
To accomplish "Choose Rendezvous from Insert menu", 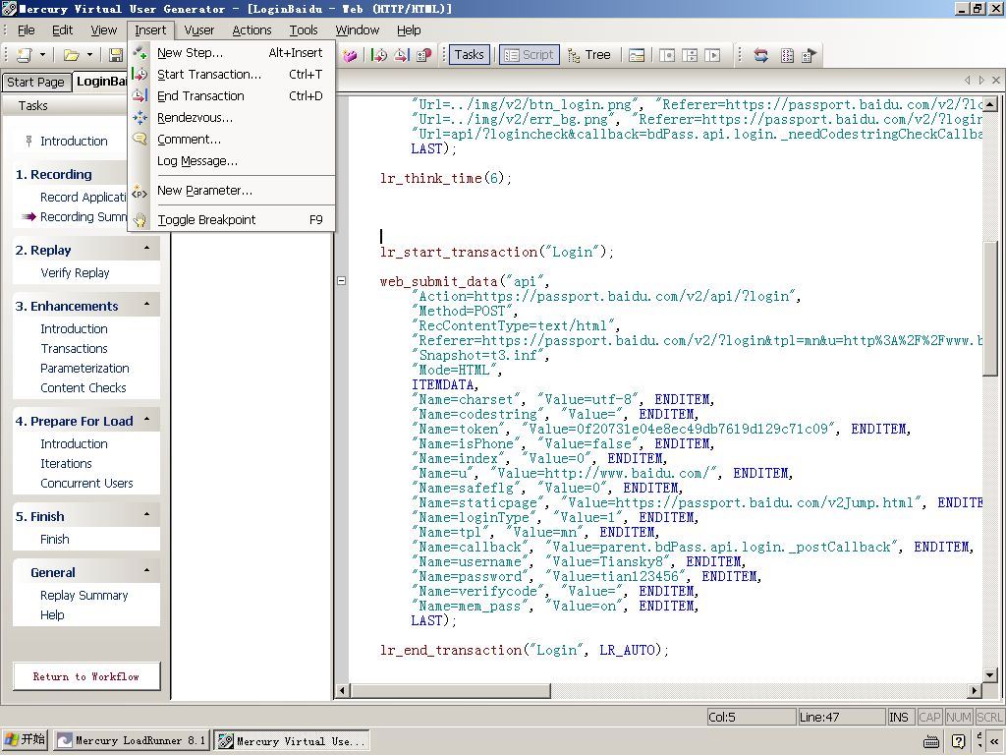I will point(232,118).
